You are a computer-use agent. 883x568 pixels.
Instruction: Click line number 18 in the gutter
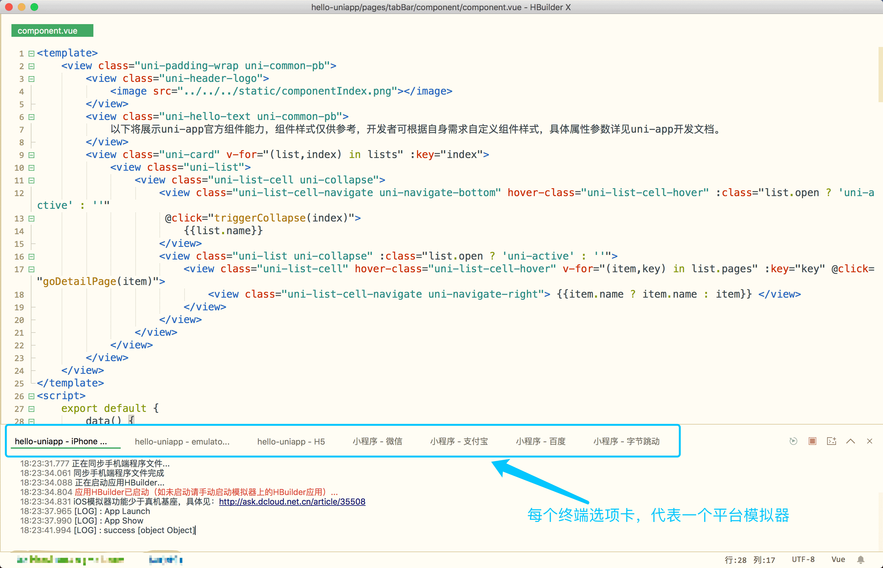point(19,295)
